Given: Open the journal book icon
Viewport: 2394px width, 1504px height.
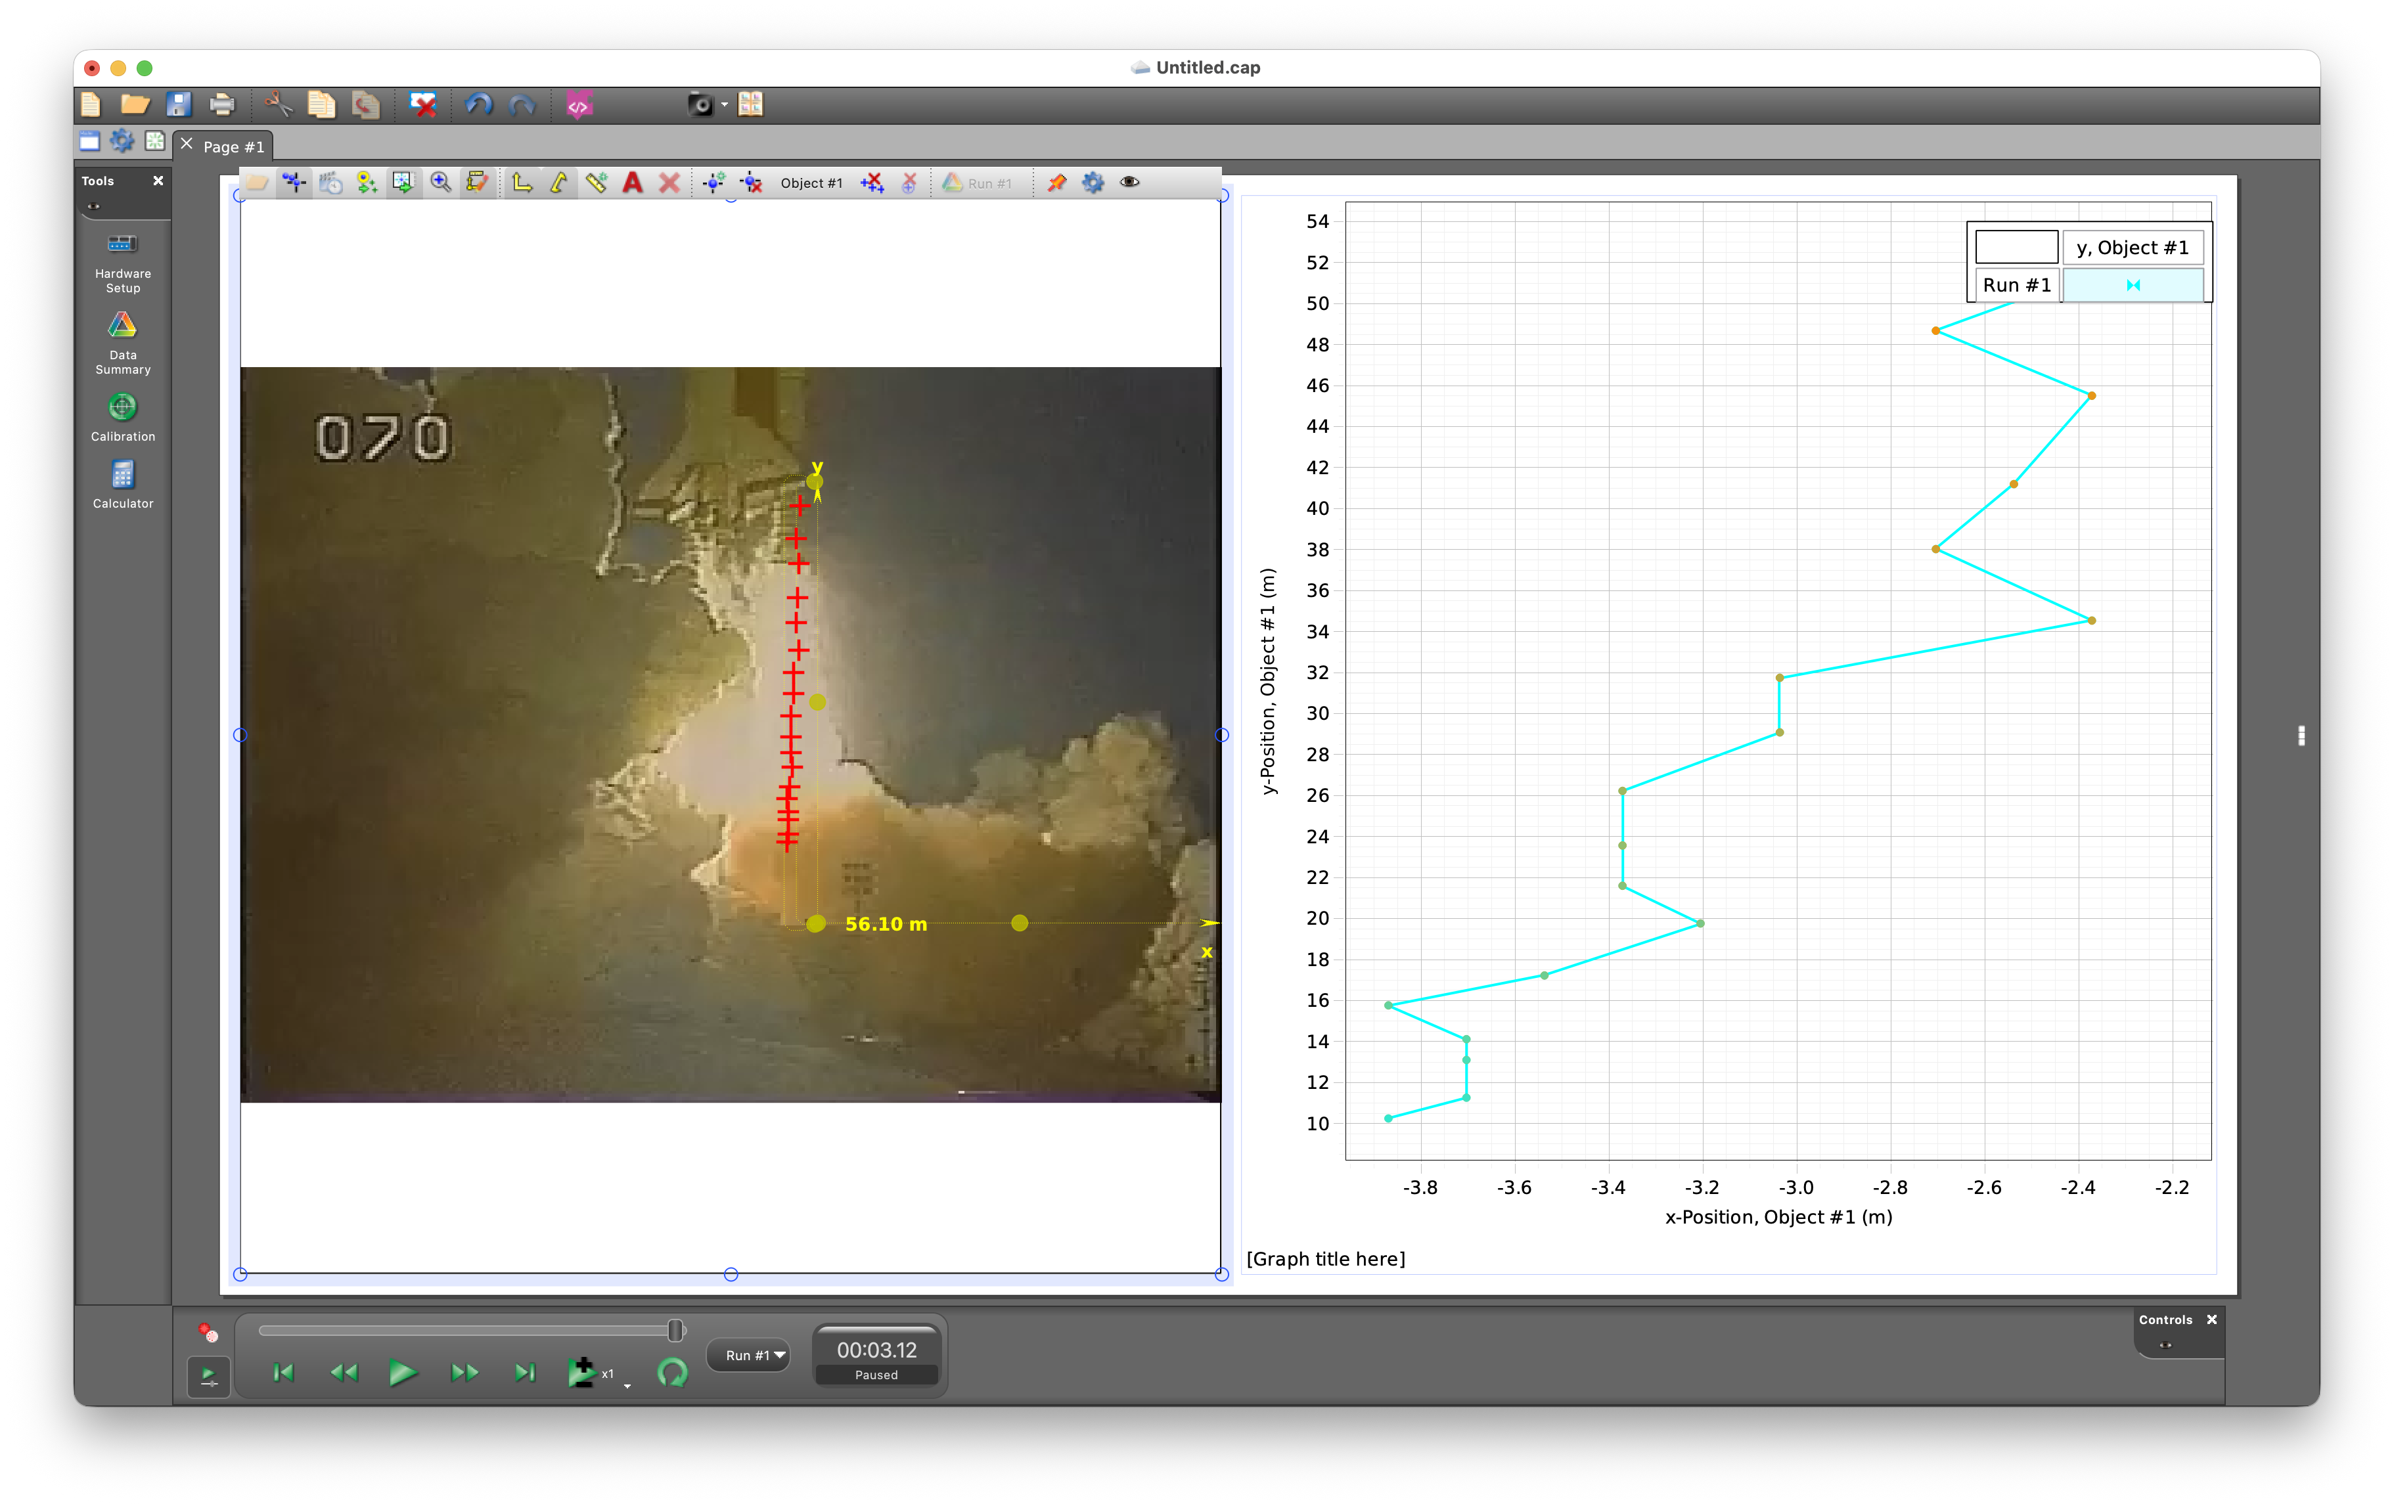Looking at the screenshot, I should click(x=752, y=104).
